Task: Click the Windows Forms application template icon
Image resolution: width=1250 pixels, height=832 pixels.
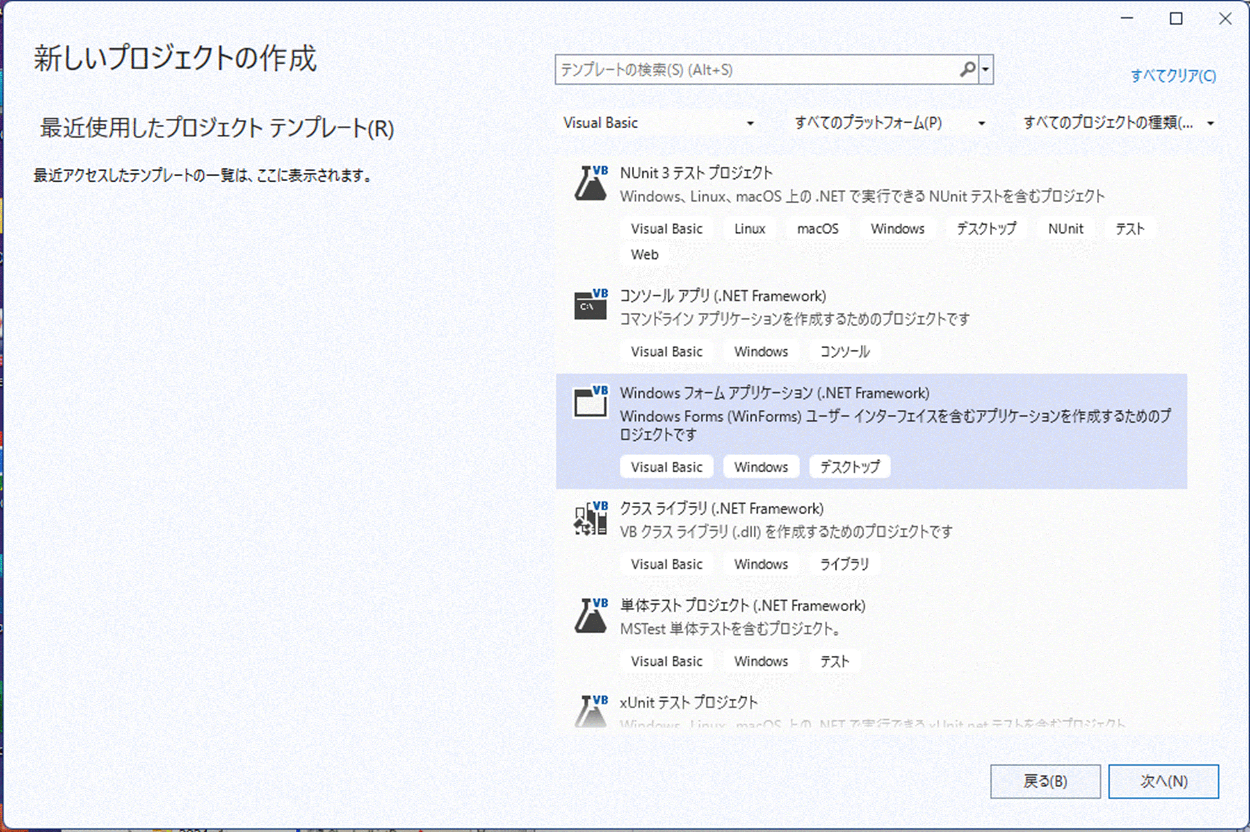Action: (590, 403)
